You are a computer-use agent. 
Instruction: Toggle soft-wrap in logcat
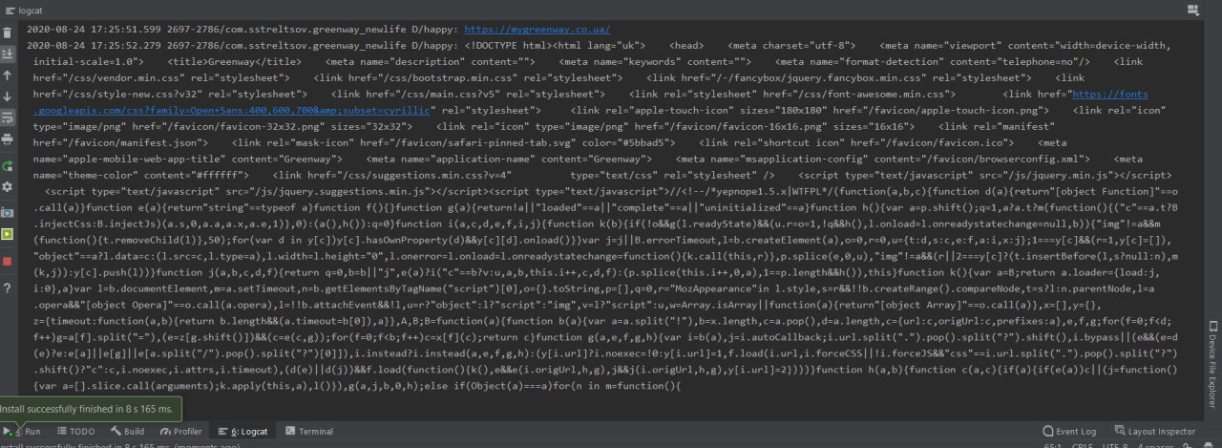point(8,117)
